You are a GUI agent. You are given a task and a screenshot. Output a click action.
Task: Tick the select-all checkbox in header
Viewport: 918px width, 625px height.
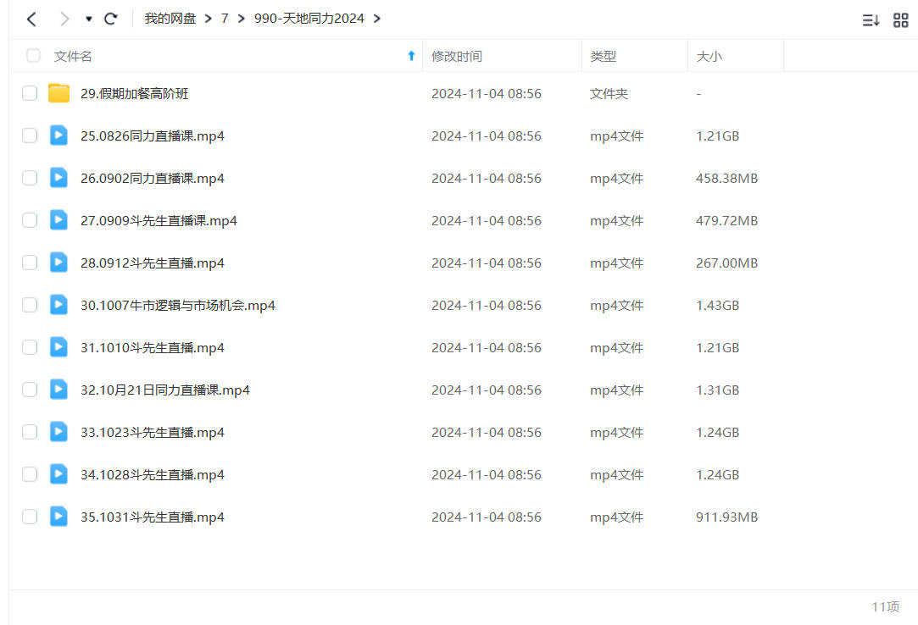point(33,56)
